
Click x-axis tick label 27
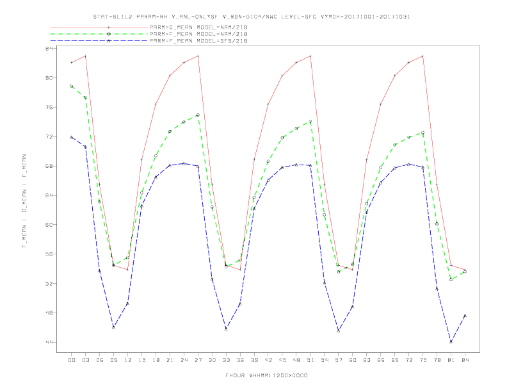[198, 360]
